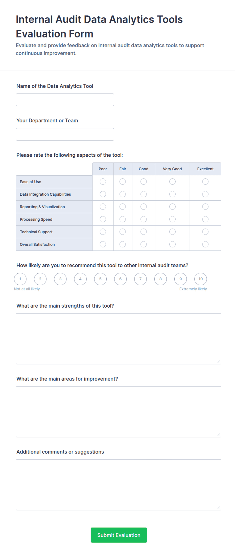235x555 pixels.
Task: Select Very Good for Overall Satisfaction
Action: click(172, 244)
